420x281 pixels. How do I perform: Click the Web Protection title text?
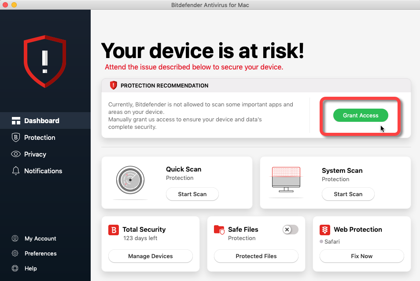(x=358, y=230)
